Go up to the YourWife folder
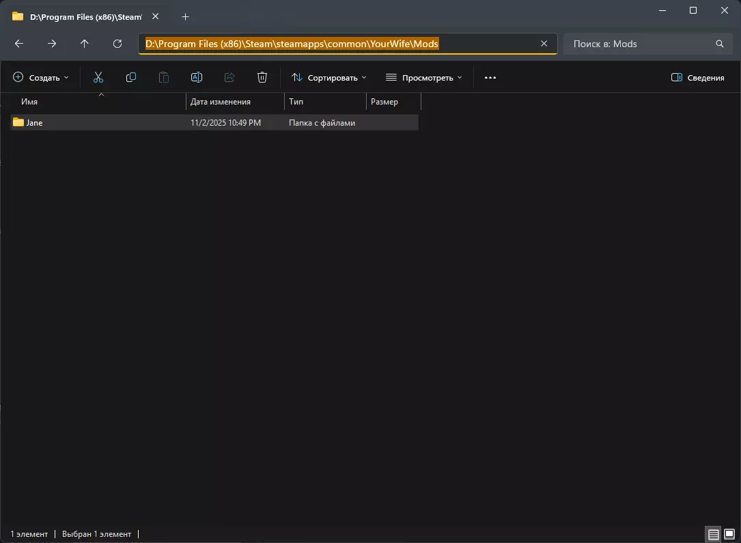 (x=85, y=44)
